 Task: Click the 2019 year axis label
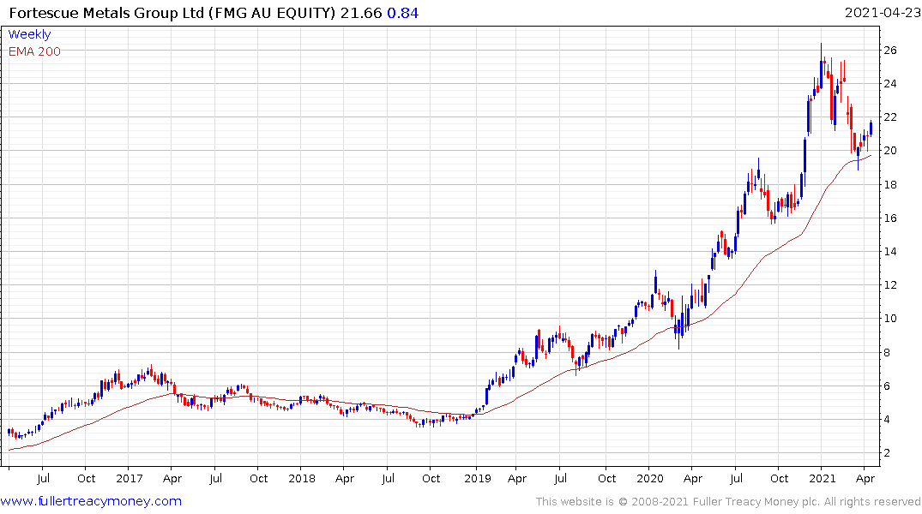pyautogui.click(x=477, y=478)
